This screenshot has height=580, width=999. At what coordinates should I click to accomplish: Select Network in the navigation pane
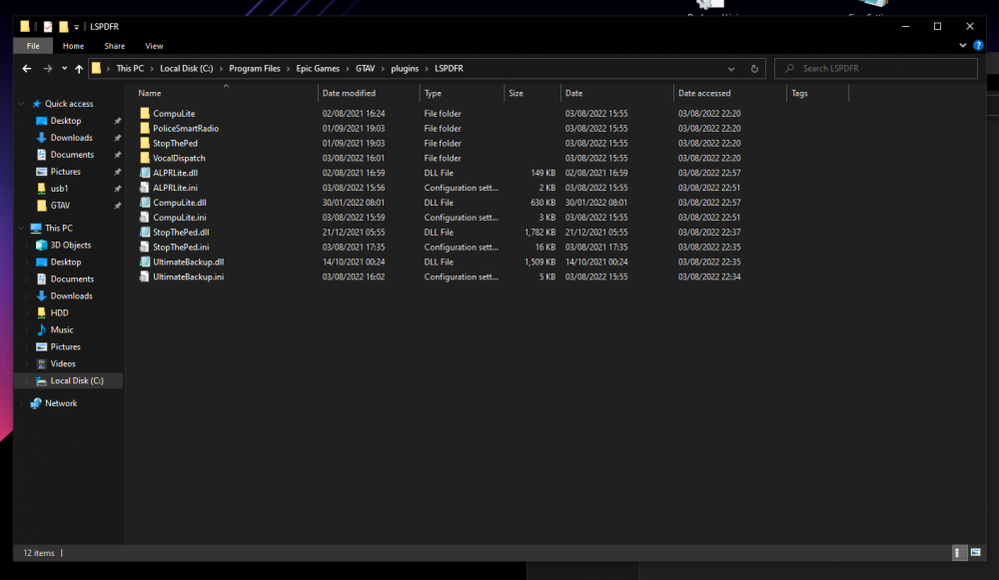click(x=61, y=403)
